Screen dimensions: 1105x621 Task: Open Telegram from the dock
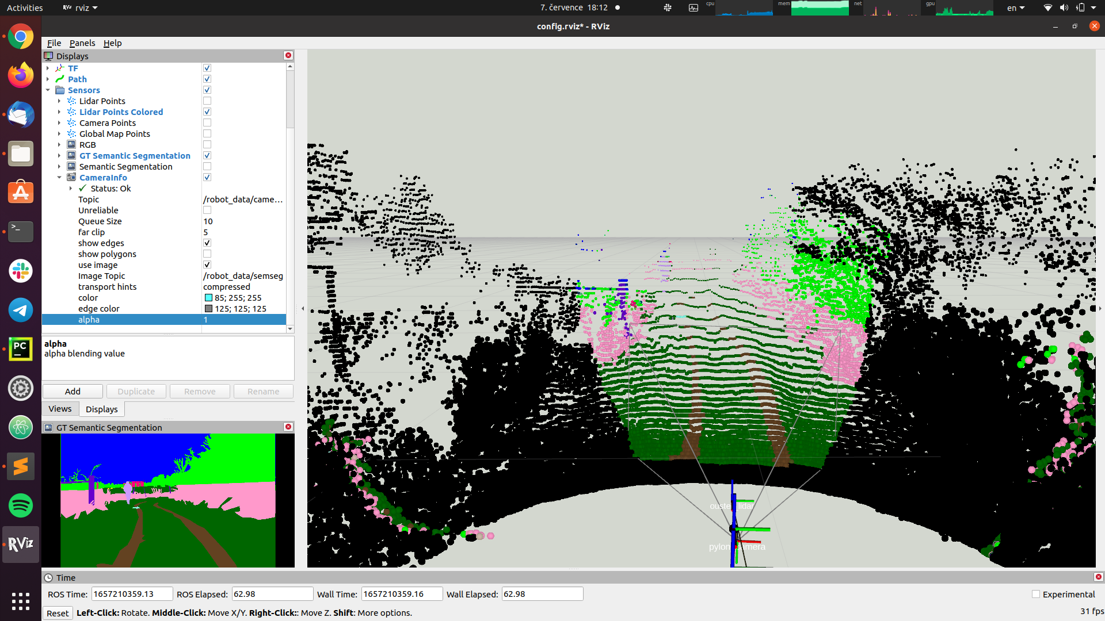[x=21, y=310]
